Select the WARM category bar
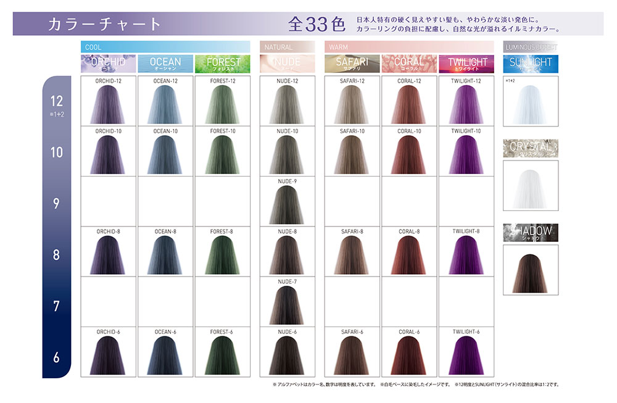Viewport: 617px width, 403px height. (409, 47)
